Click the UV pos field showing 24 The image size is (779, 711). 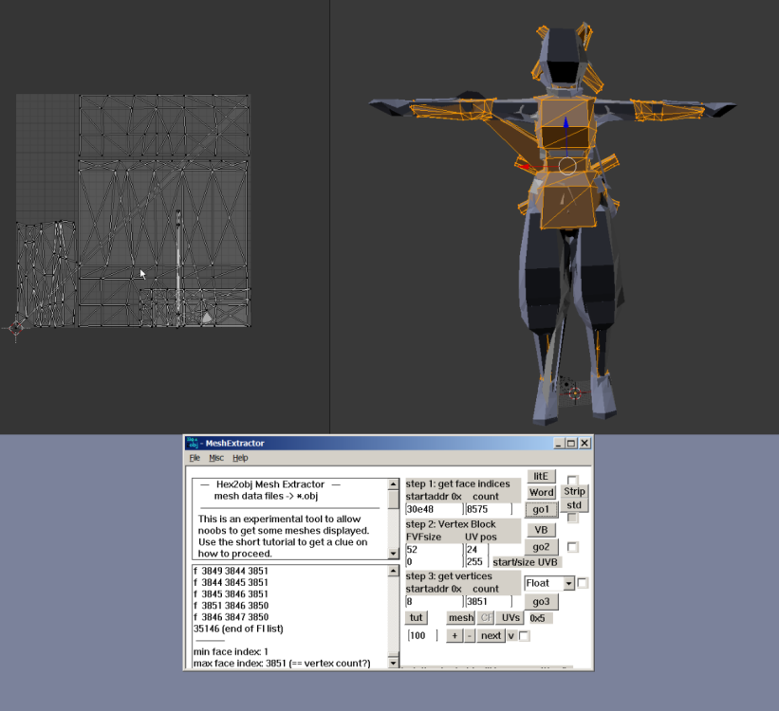click(x=477, y=550)
